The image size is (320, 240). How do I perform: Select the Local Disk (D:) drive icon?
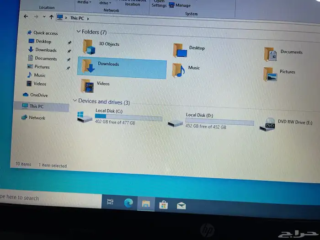[175, 123]
